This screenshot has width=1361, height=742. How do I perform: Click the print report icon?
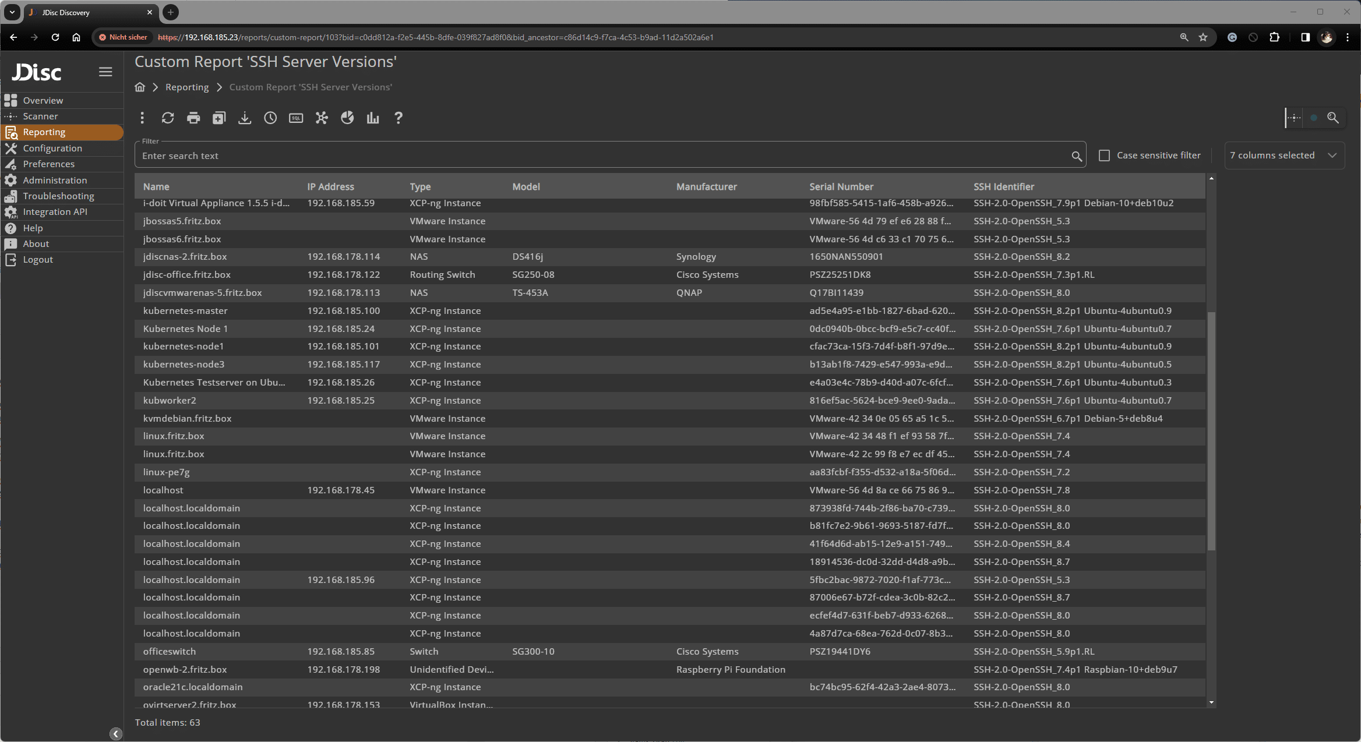tap(193, 118)
